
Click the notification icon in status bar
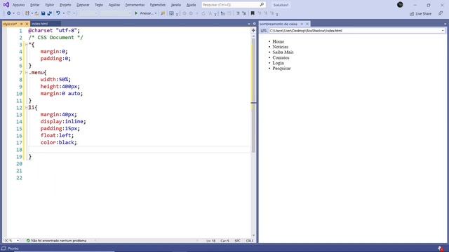click(441, 248)
